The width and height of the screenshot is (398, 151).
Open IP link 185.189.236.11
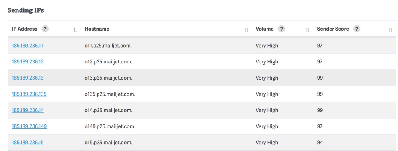point(27,46)
